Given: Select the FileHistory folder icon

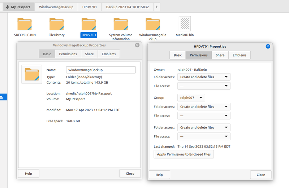Looking at the screenshot, I should [57, 24].
